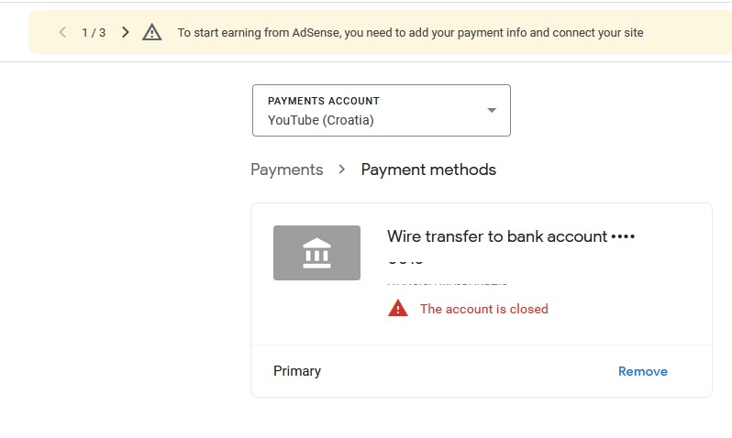Click the Wire transfer to bank account title
Screen dimensions: 732x438
[x=497, y=236]
